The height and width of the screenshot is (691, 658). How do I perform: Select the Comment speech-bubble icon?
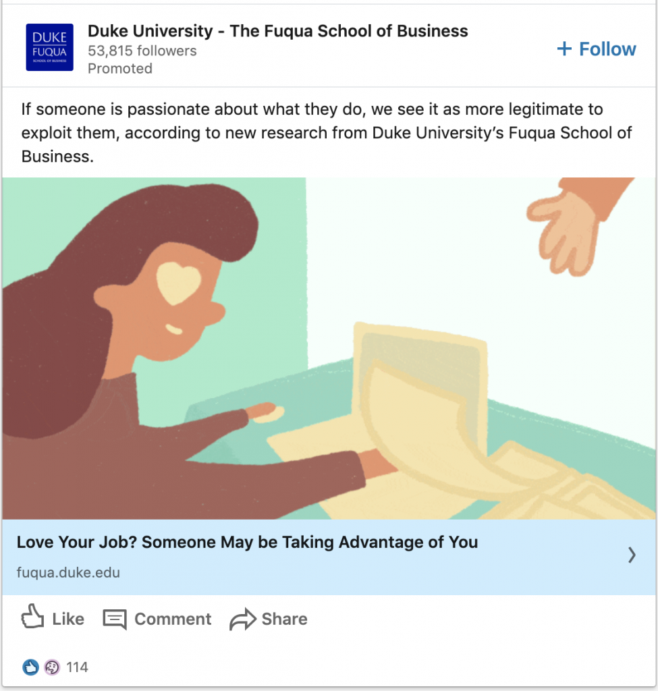pos(116,618)
